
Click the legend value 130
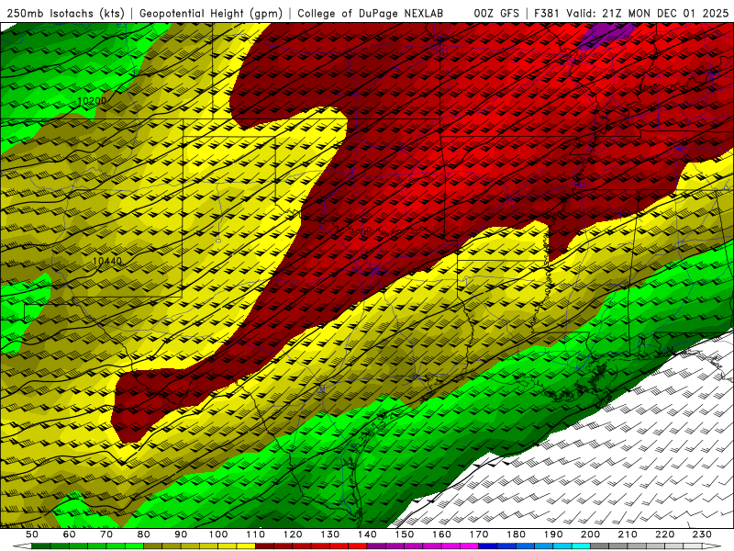(x=330, y=534)
